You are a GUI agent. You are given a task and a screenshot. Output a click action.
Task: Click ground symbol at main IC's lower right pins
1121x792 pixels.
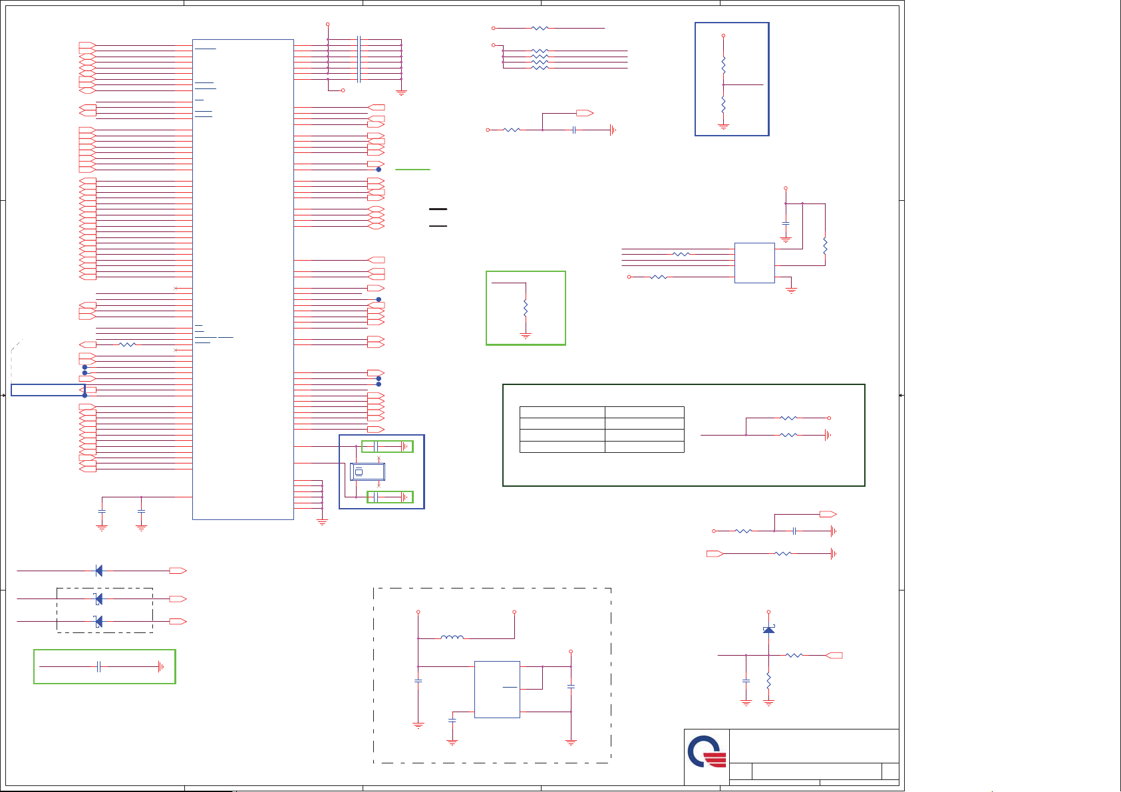pyautogui.click(x=323, y=523)
